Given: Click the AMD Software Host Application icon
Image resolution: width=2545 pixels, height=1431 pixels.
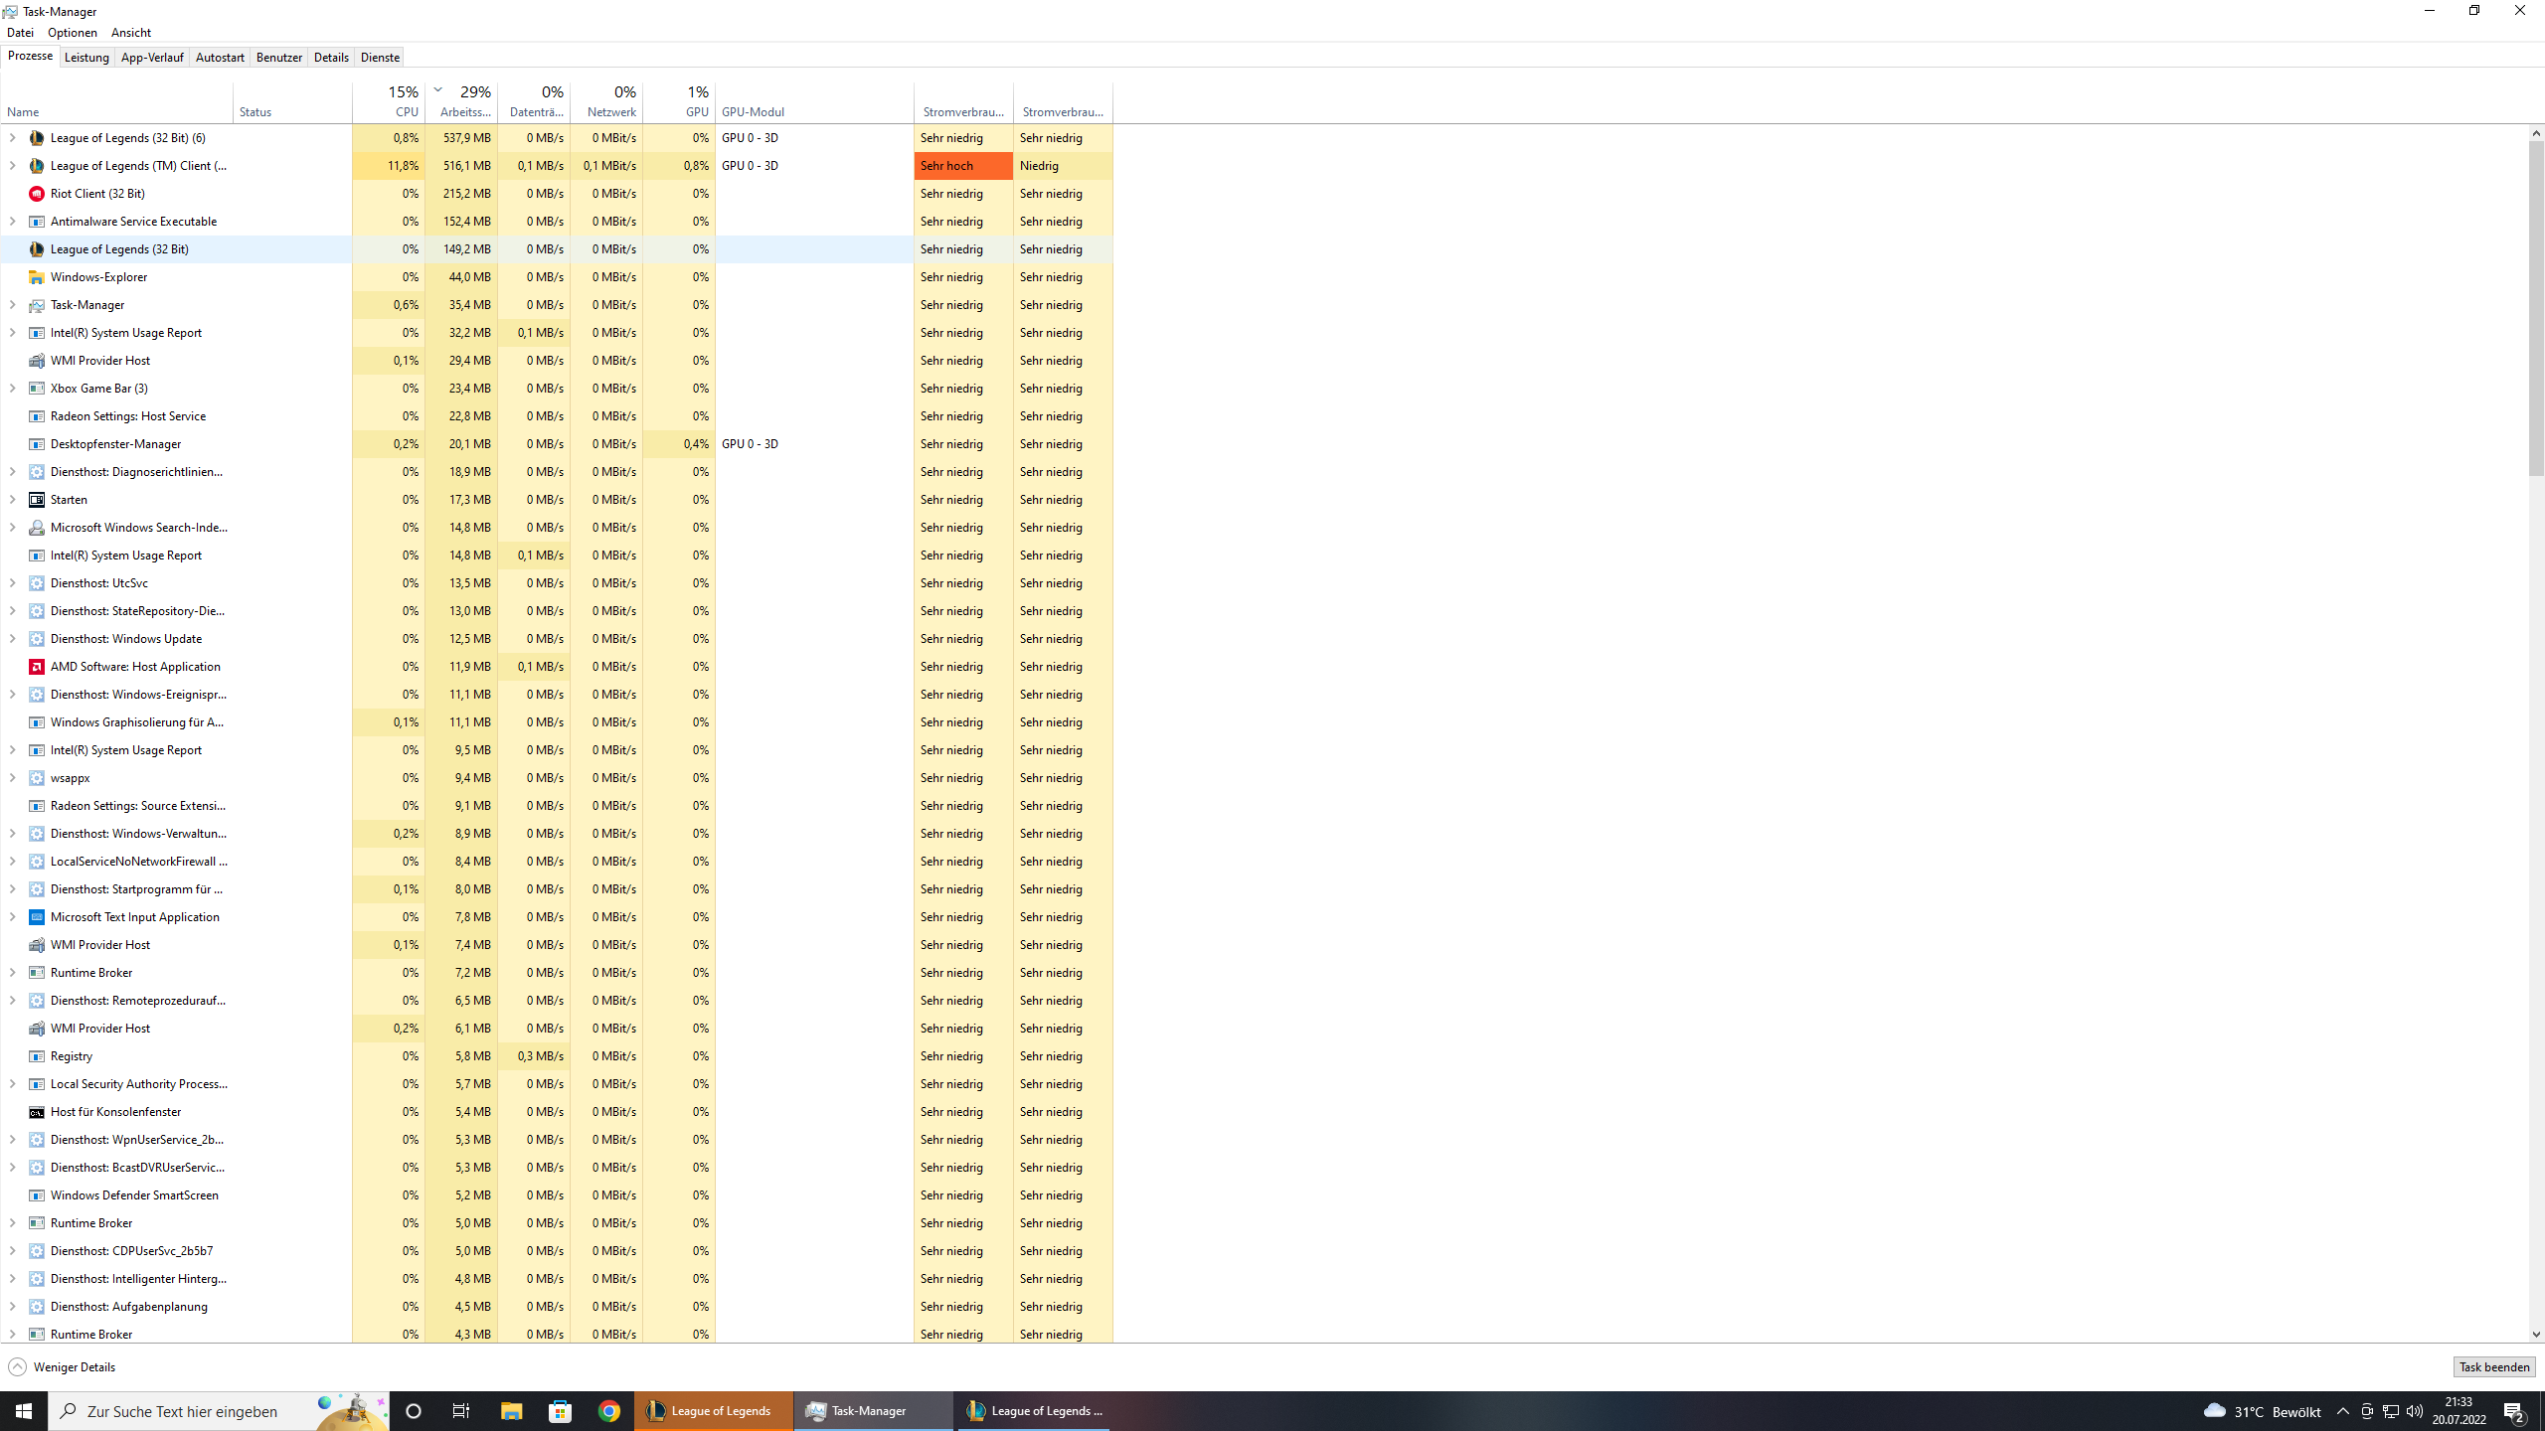Looking at the screenshot, I should click(x=37, y=667).
